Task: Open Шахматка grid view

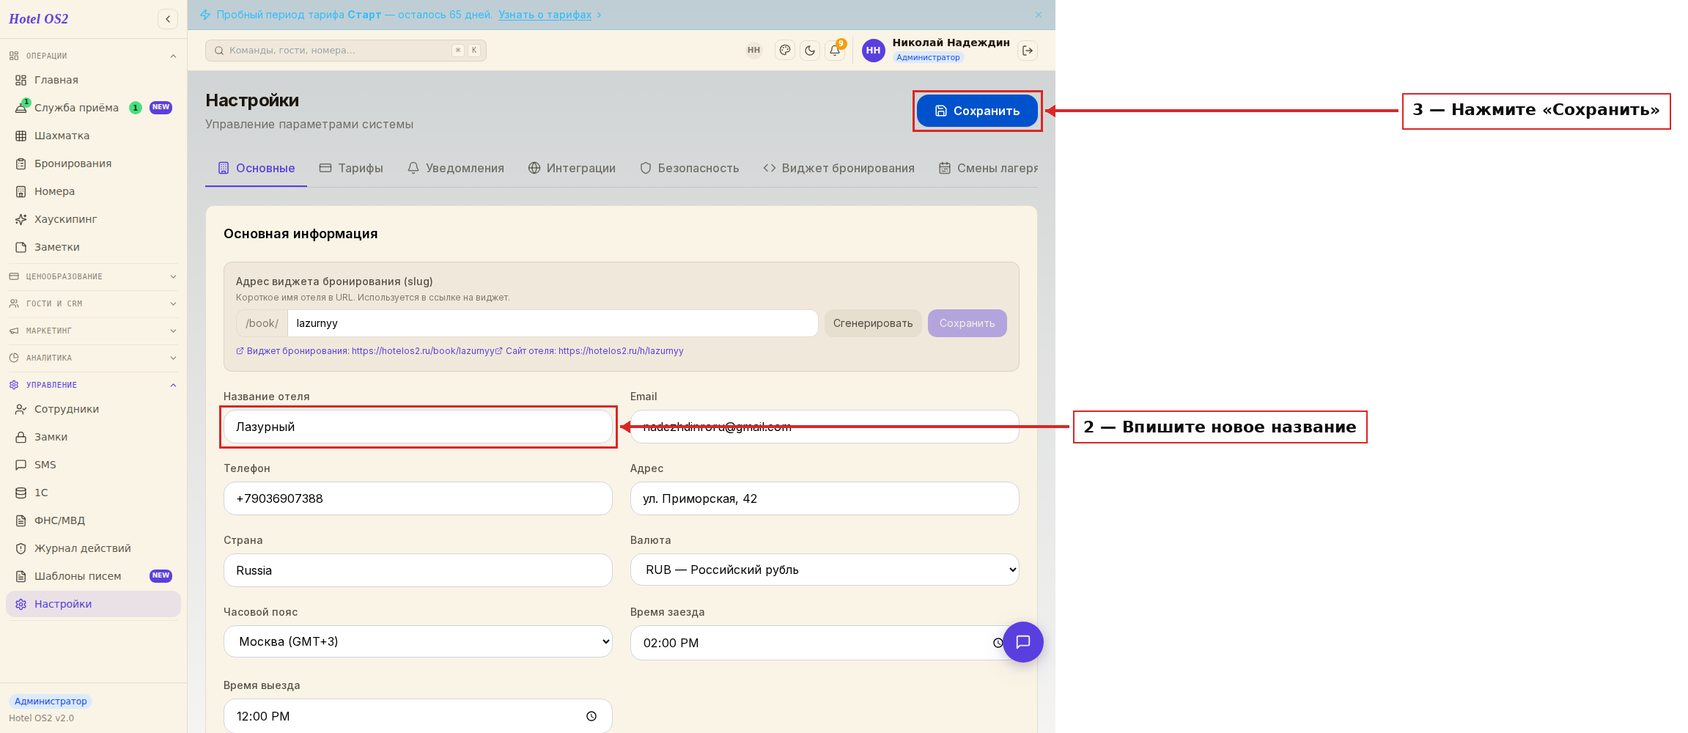Action: (93, 136)
